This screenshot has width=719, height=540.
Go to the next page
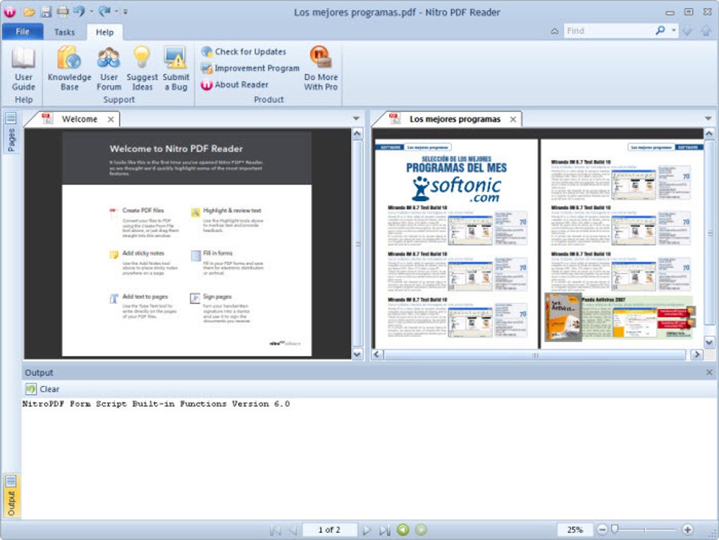click(x=367, y=530)
